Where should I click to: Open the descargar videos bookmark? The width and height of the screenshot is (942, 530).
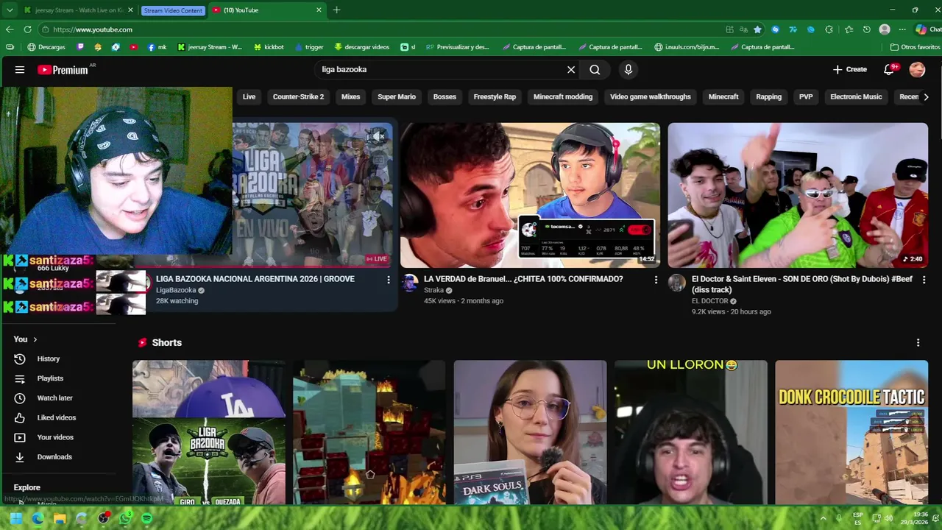tap(361, 47)
